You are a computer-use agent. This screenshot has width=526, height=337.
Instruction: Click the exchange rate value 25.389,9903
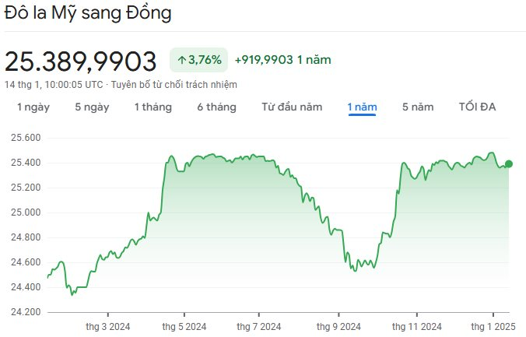[81, 61]
